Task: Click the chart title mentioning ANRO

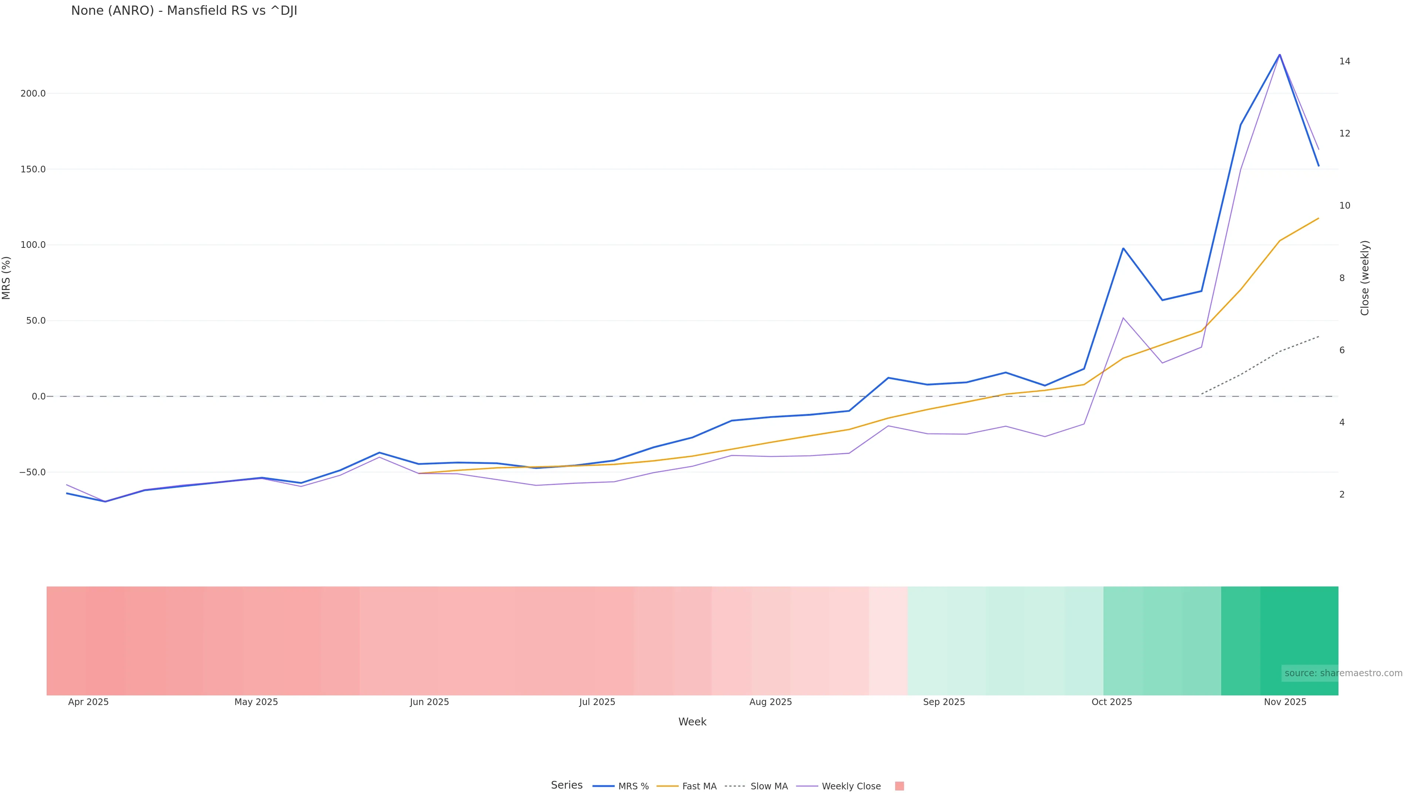Action: pos(184,11)
